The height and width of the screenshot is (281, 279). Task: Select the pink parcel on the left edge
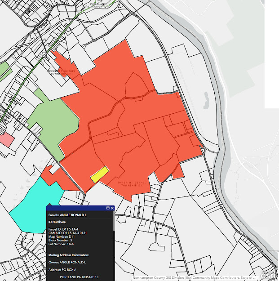pyautogui.click(x=6, y=139)
